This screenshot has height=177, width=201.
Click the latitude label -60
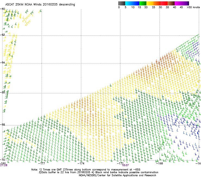click(x=2, y=9)
